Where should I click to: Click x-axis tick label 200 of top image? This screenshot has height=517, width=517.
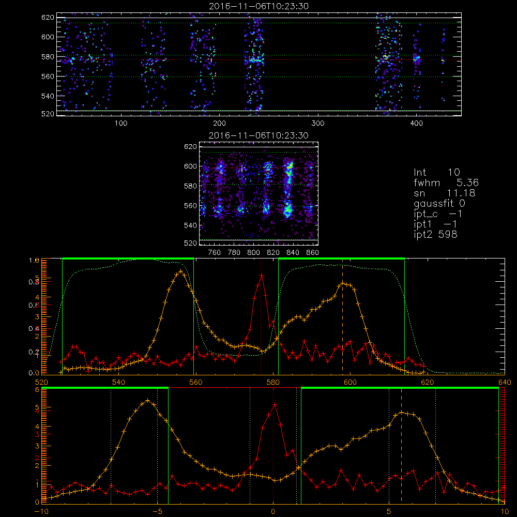219,124
